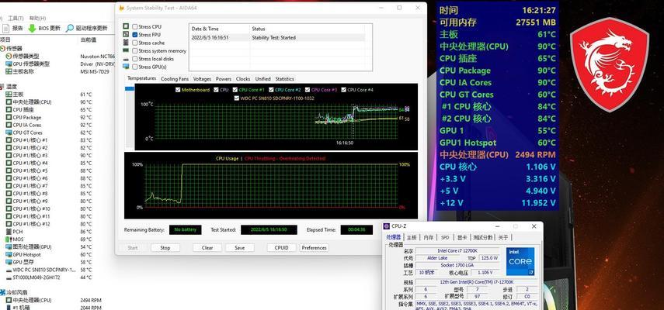Switch to the Cooling Fans tab

pos(175,79)
